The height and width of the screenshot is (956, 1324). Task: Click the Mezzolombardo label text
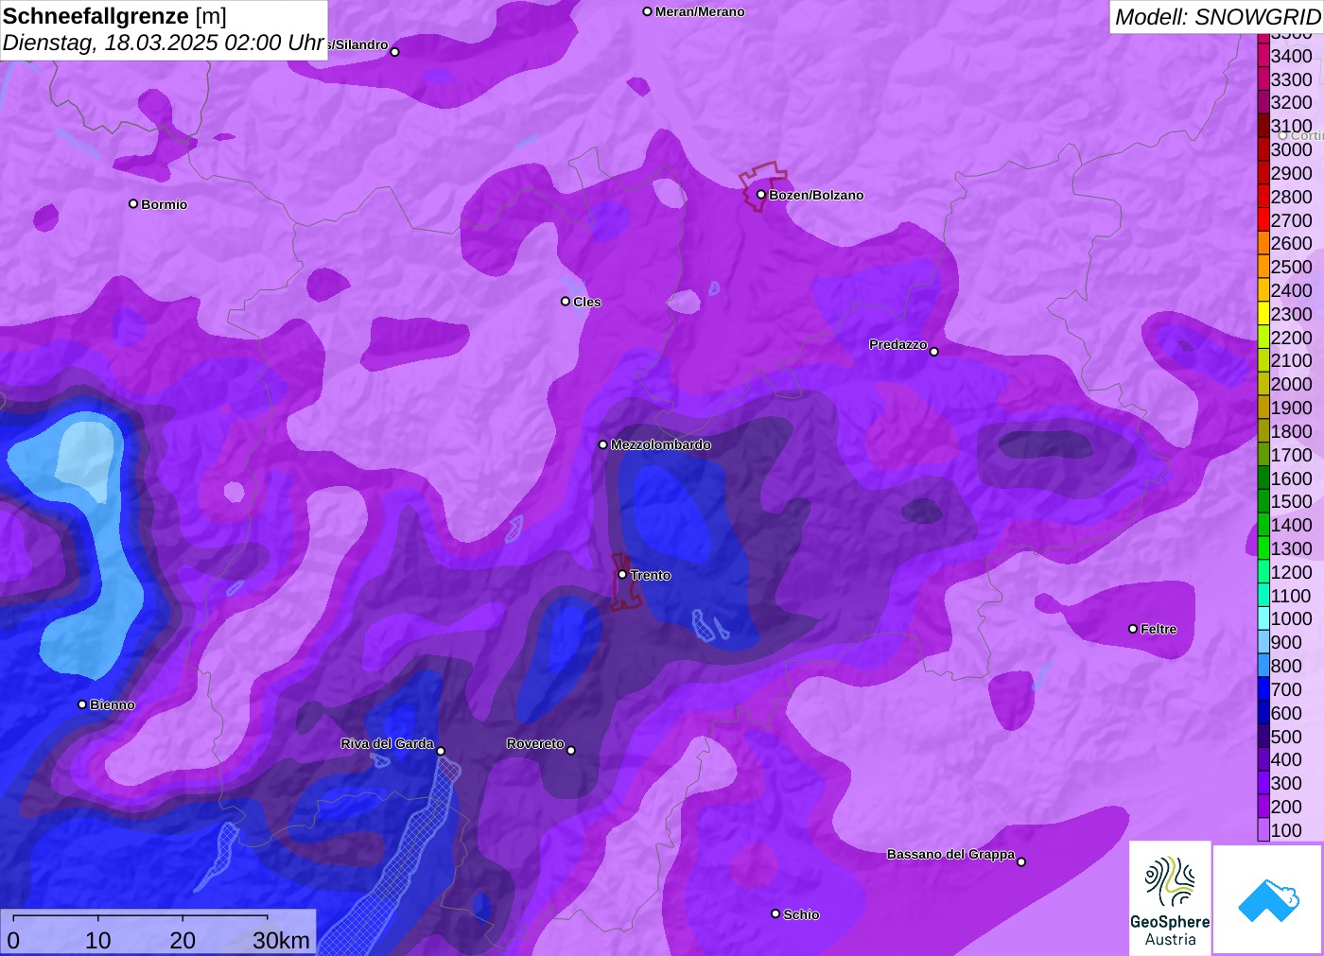click(x=661, y=444)
